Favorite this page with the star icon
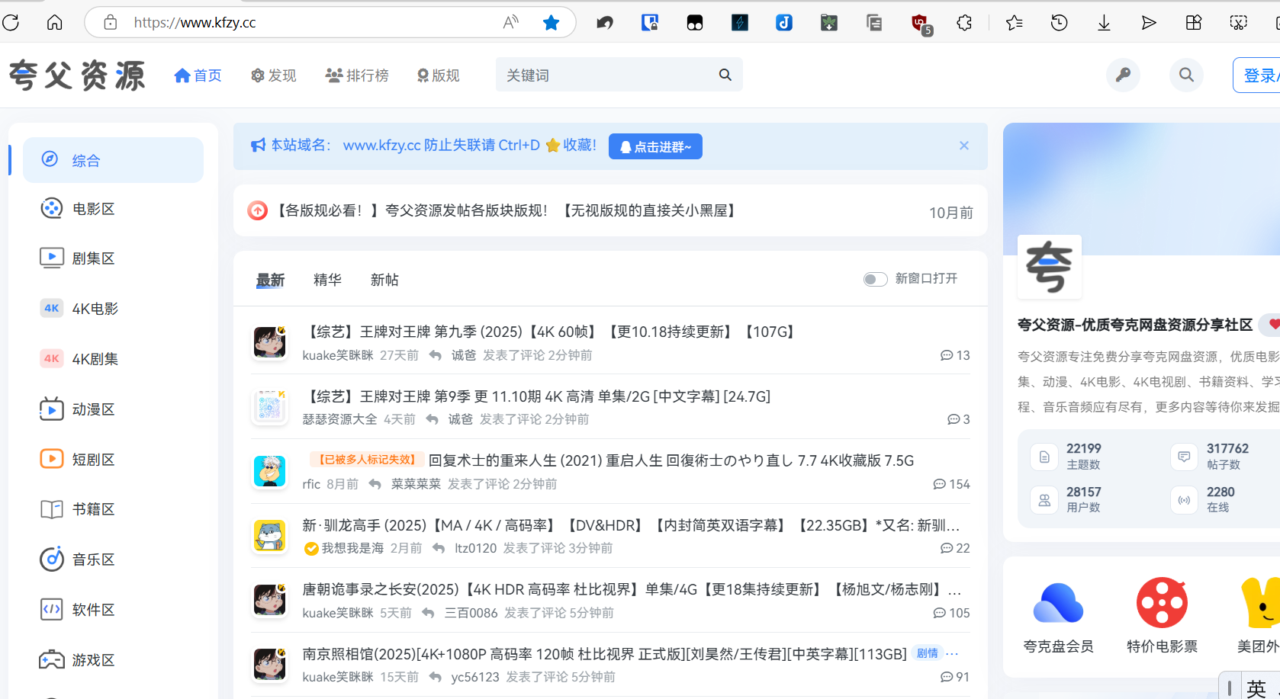The width and height of the screenshot is (1280, 699). point(551,23)
